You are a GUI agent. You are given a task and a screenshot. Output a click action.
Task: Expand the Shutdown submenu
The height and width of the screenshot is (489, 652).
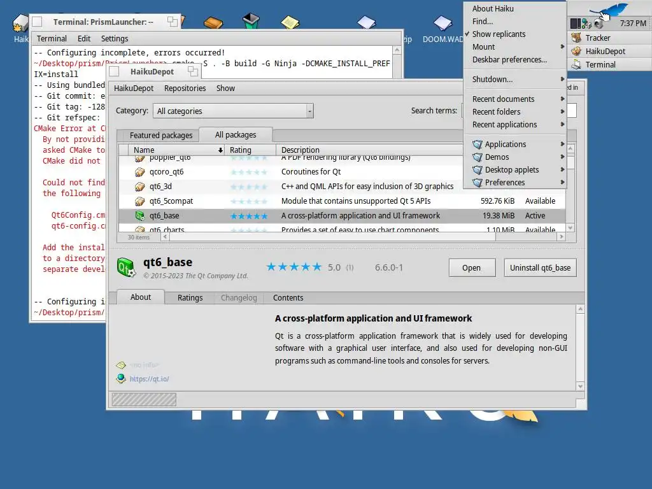[514, 80]
